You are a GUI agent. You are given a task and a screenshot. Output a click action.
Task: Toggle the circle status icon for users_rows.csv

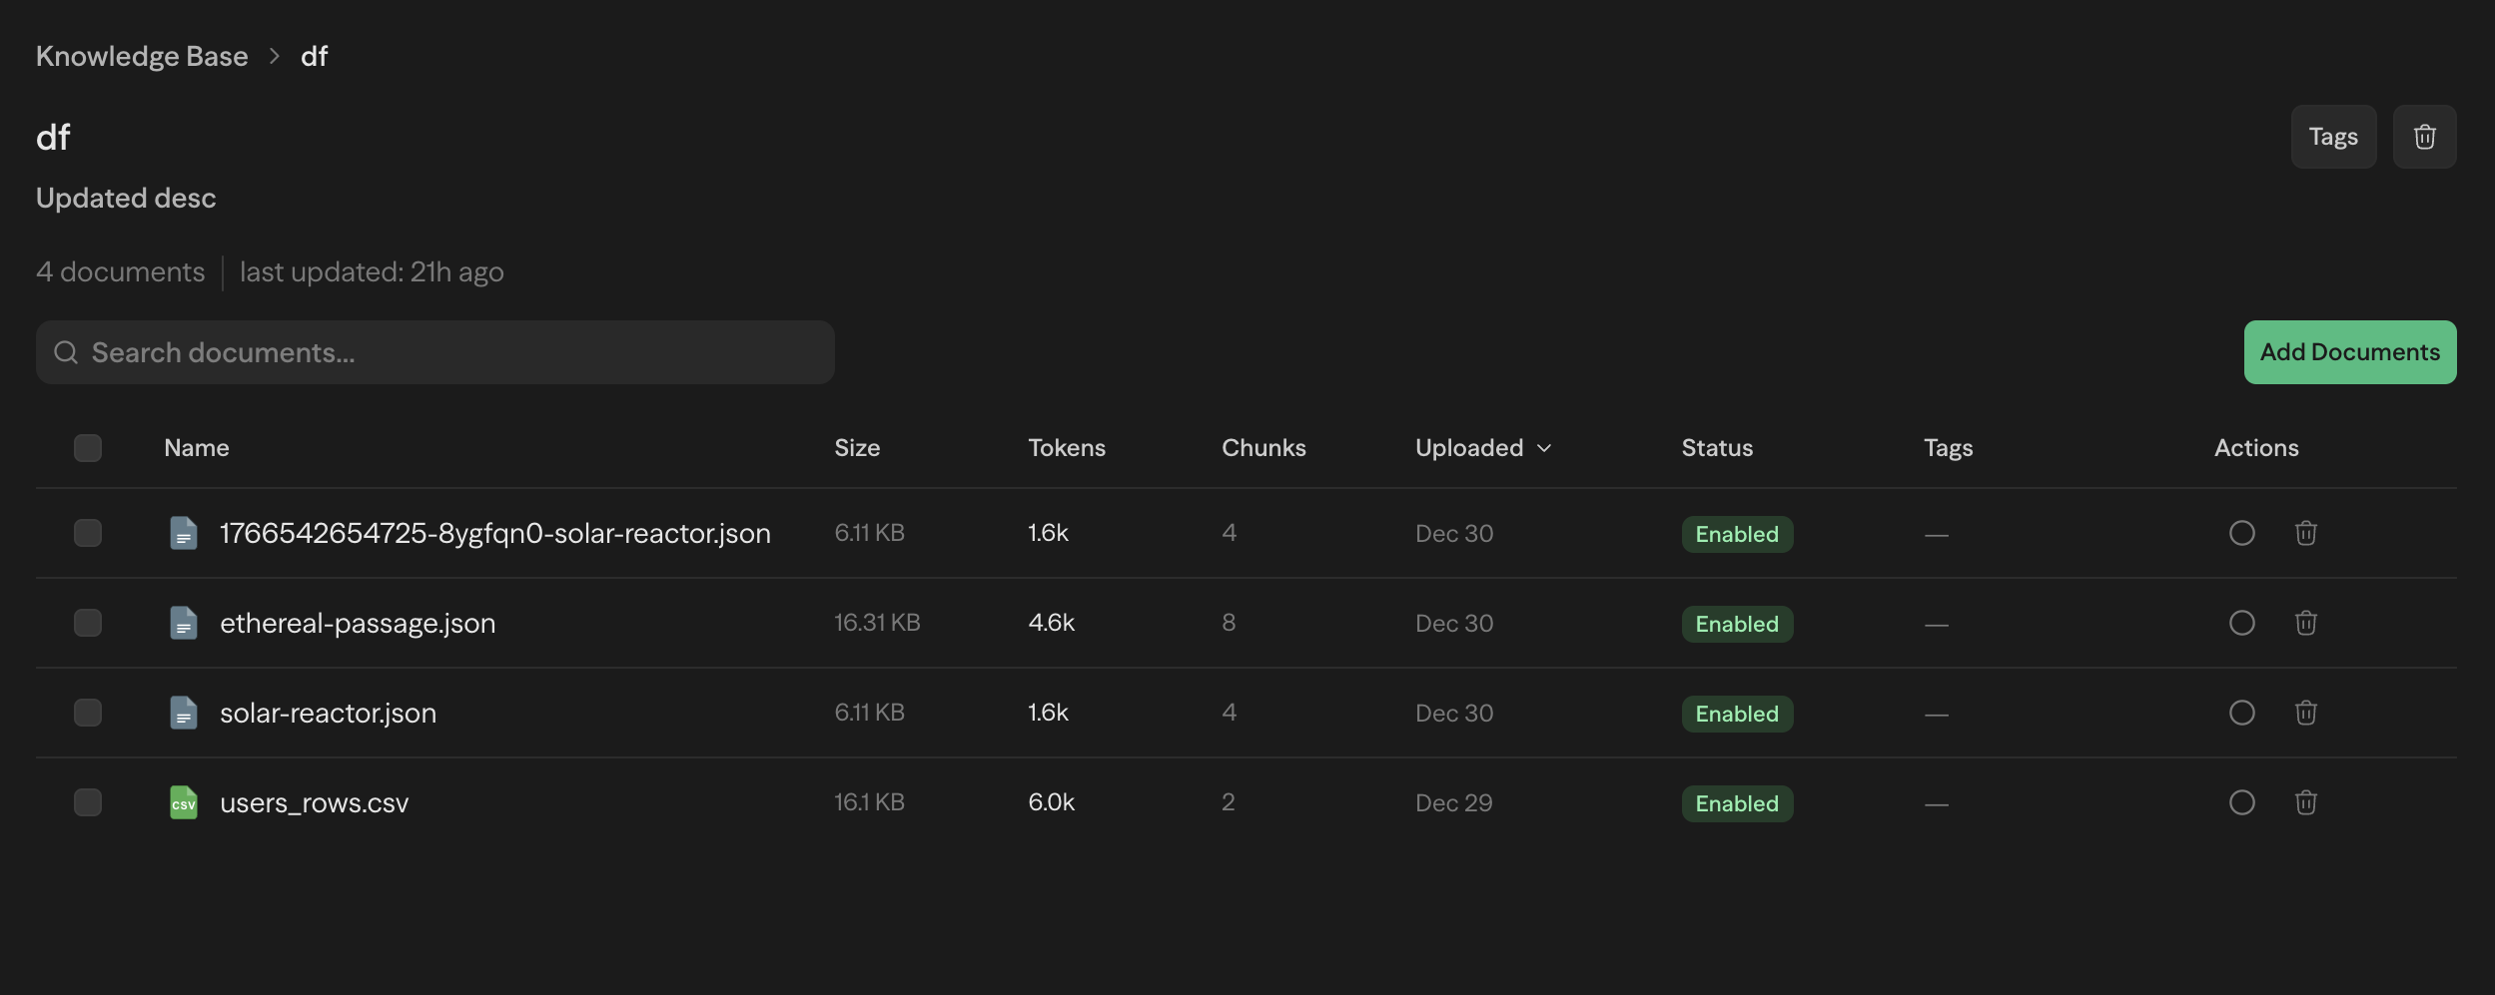(2241, 802)
